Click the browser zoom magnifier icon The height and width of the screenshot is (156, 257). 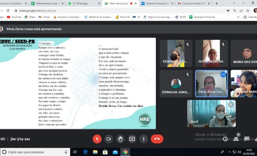click(235, 10)
